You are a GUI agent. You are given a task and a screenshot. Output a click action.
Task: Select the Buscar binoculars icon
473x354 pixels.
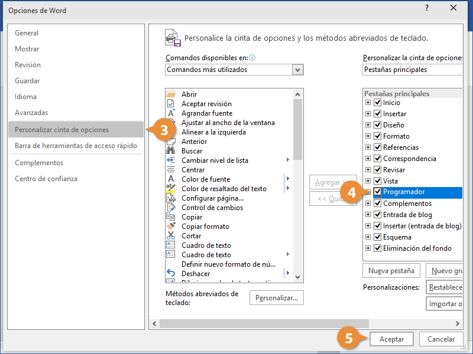[x=171, y=151]
